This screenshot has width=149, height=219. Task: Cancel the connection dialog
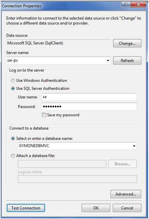pos(127,208)
